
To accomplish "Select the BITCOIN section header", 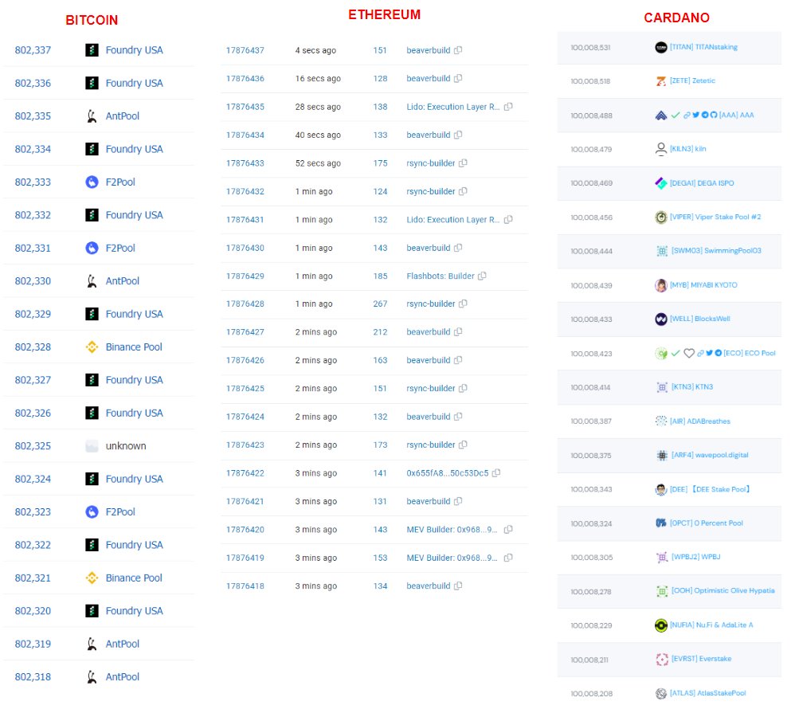I will (92, 20).
